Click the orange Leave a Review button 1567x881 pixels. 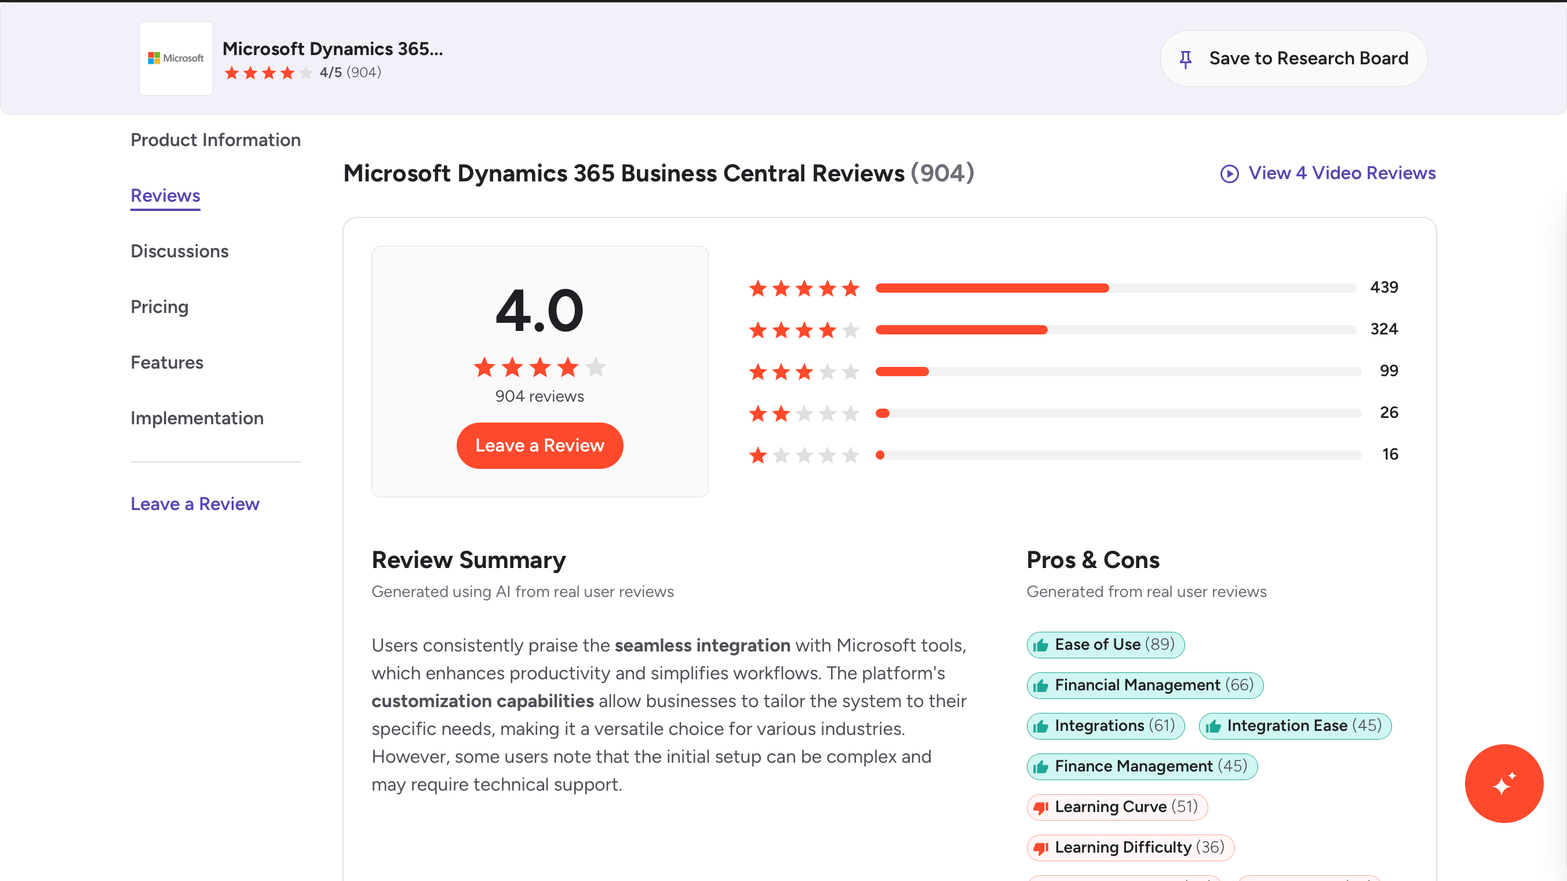(x=540, y=445)
